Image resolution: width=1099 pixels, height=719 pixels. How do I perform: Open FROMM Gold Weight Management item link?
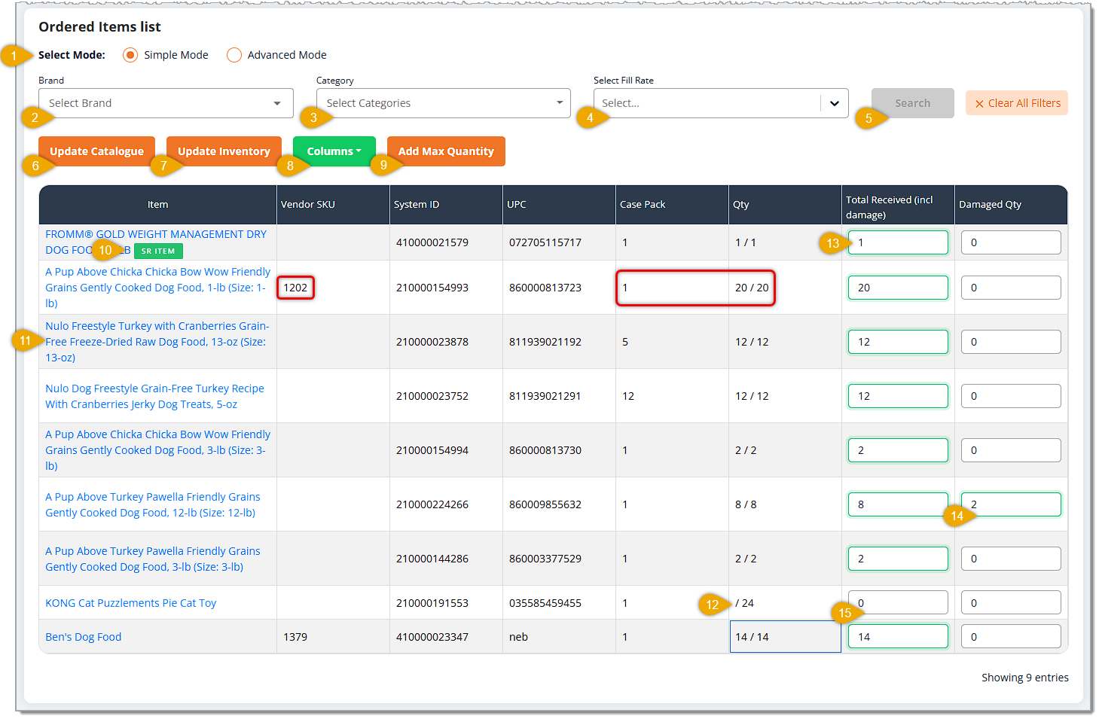[x=156, y=242]
